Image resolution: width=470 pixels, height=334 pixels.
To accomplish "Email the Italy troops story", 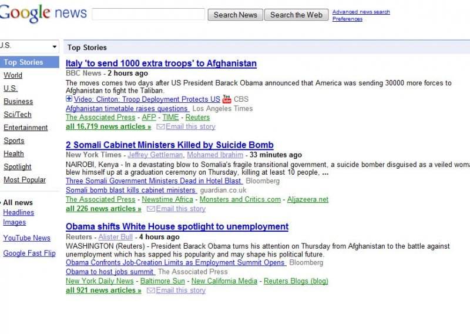I will pos(190,126).
